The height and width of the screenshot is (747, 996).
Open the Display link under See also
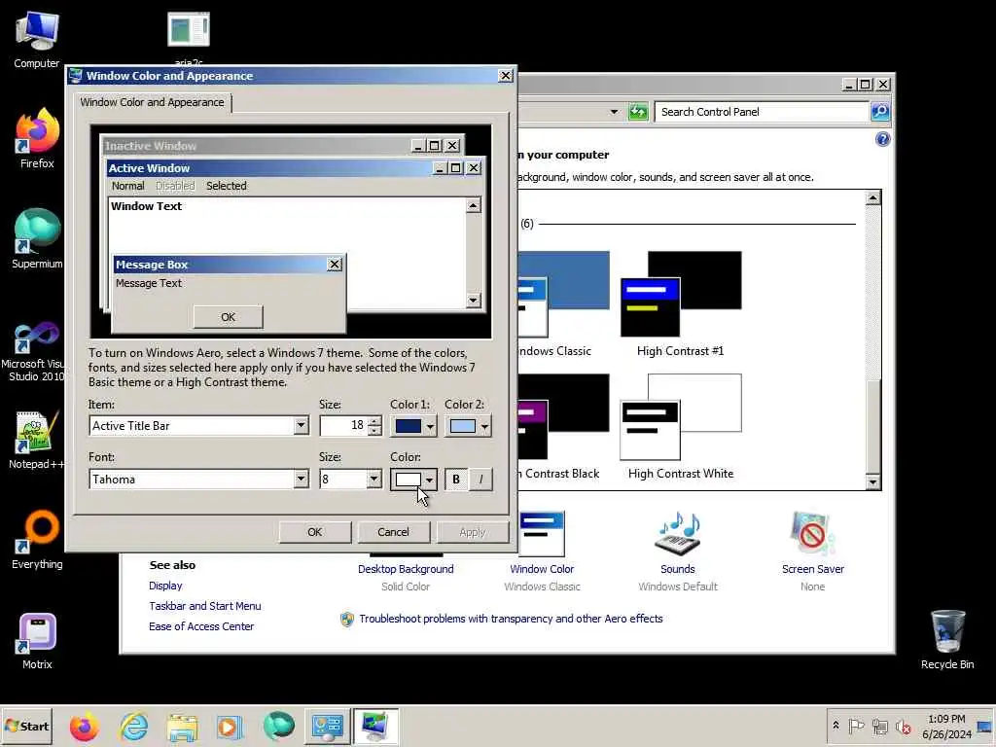pos(165,586)
